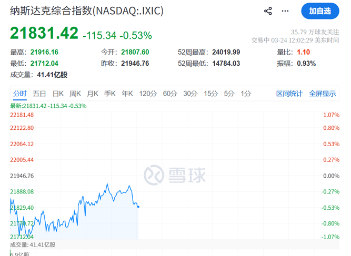
Task: Select the 周K chart tab
Action: click(75, 94)
